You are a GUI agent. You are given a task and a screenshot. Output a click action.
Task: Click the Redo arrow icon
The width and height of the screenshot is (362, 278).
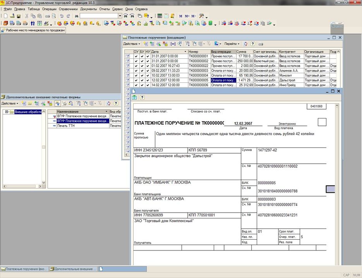point(69,16)
